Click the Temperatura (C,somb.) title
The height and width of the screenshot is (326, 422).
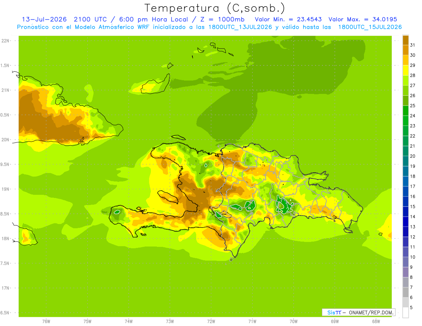(x=215, y=8)
